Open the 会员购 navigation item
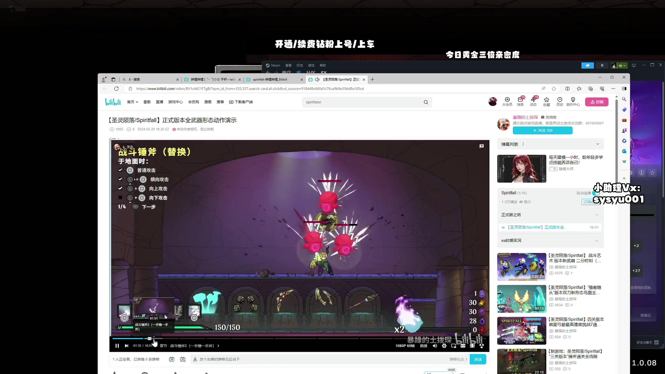The image size is (665, 374). tap(193, 102)
